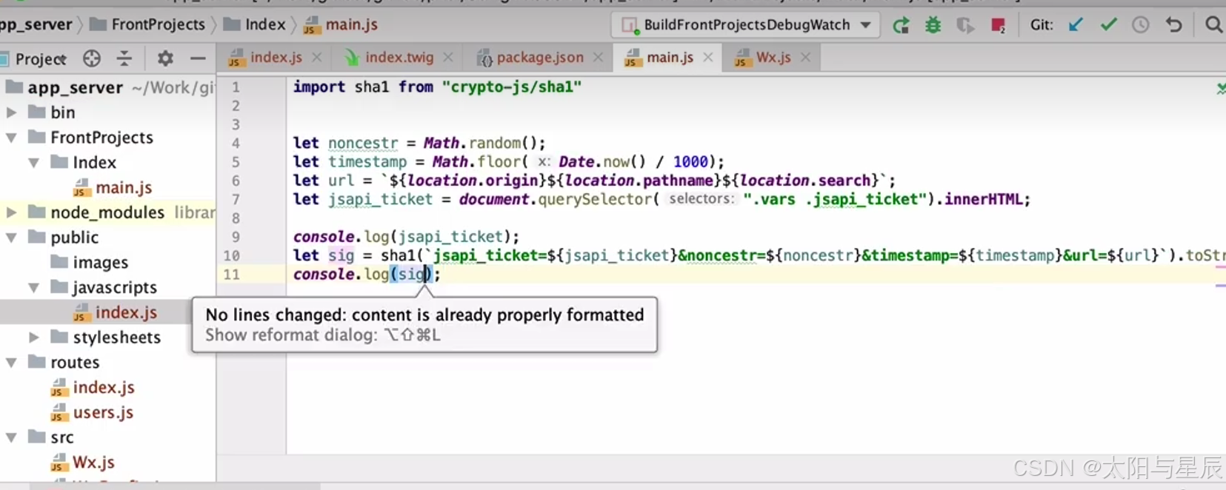Click the inspection status indicator at editor corner
Viewport: 1226px width, 490px height.
coord(1220,89)
